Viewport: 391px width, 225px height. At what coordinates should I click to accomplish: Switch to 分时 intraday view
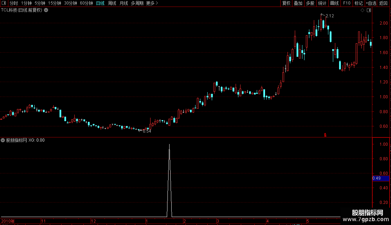[14, 3]
